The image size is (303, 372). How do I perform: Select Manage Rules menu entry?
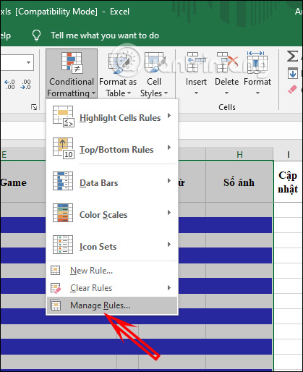tap(112, 305)
